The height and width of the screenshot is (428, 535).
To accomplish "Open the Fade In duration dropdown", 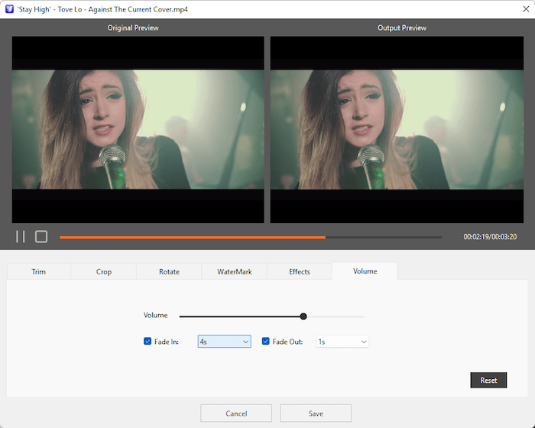I will click(x=225, y=342).
